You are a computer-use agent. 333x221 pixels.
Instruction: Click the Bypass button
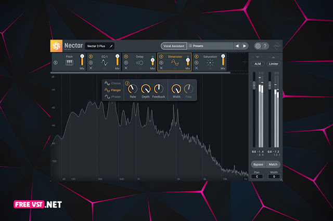258,164
